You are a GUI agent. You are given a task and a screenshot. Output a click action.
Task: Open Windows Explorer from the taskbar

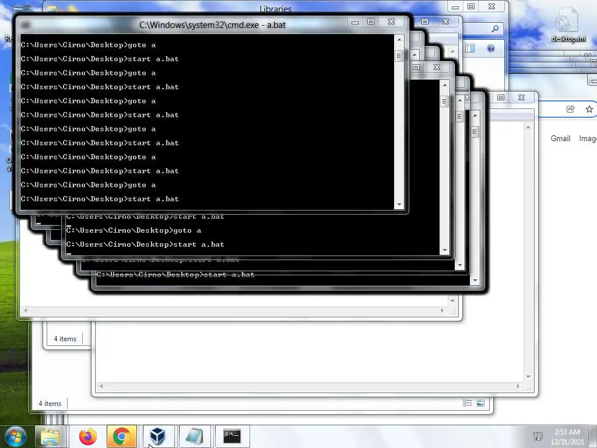point(50,436)
